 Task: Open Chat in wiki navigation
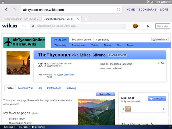119,45
